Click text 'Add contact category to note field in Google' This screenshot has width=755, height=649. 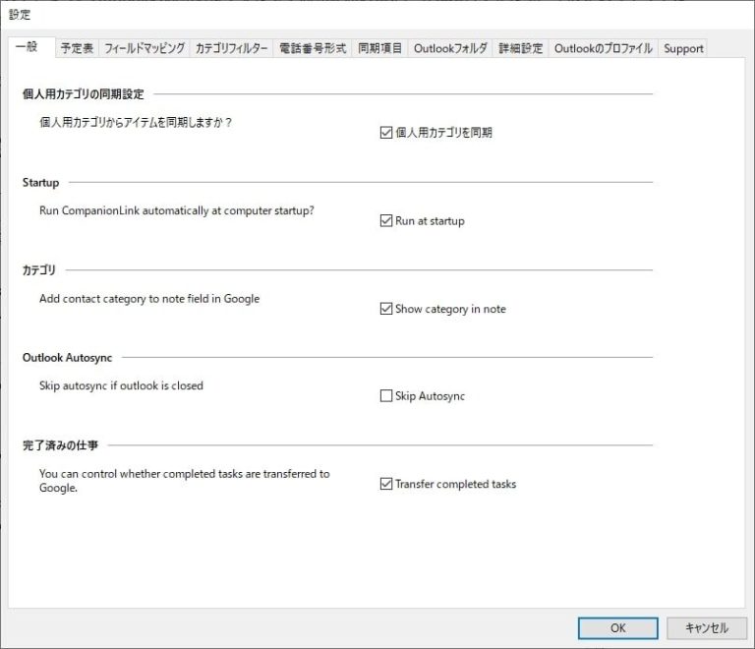149,299
